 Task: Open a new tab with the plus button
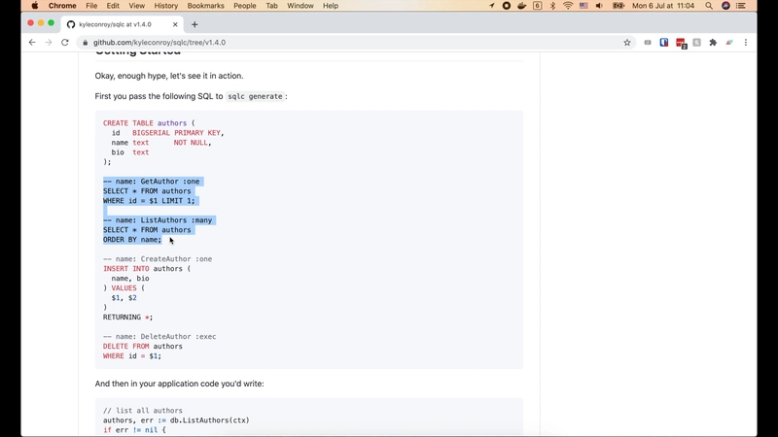[x=194, y=24]
